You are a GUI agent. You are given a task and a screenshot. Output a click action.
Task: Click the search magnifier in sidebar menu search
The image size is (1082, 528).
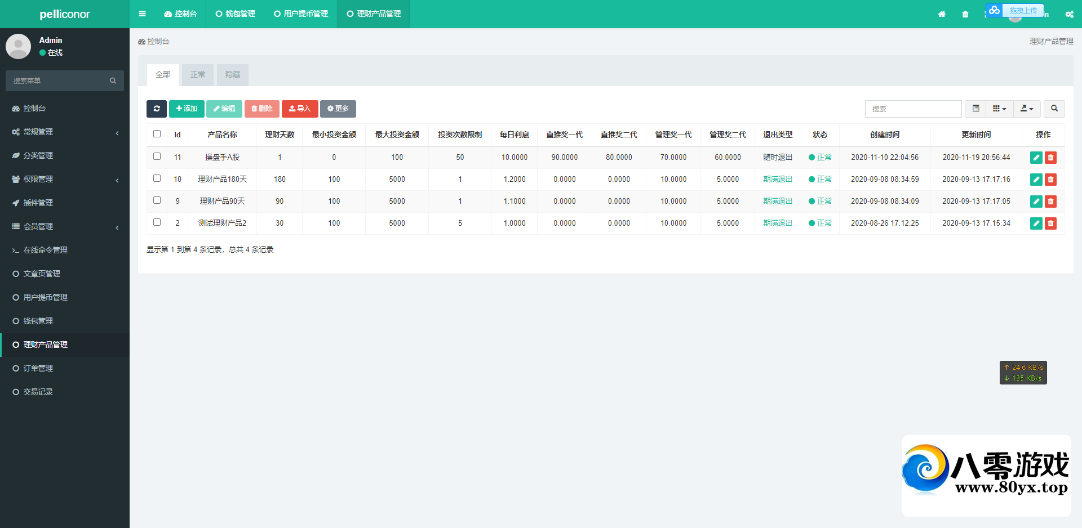[x=113, y=80]
